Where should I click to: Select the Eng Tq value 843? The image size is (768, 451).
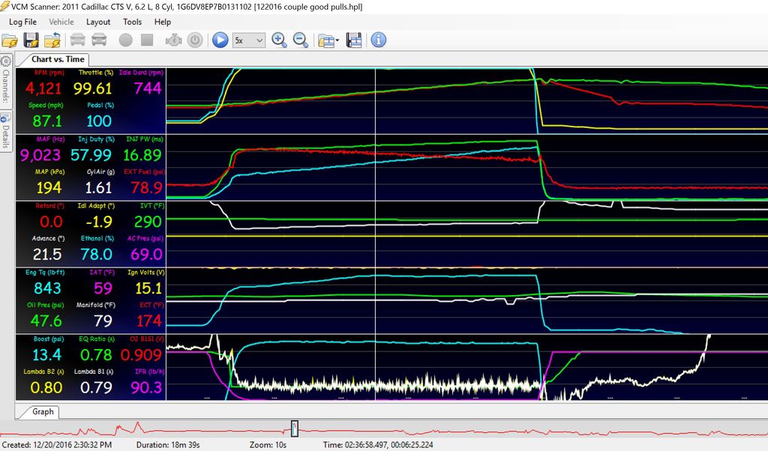pos(47,288)
